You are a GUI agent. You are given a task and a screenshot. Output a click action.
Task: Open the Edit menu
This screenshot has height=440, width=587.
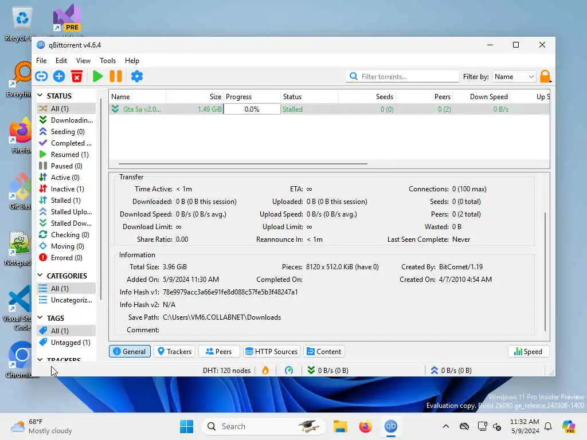pyautogui.click(x=61, y=61)
